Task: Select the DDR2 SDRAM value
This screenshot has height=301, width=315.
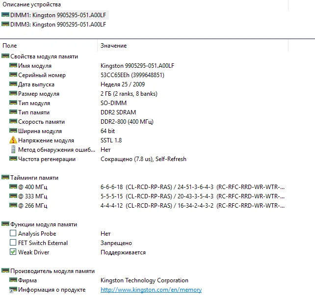Action: [118, 112]
